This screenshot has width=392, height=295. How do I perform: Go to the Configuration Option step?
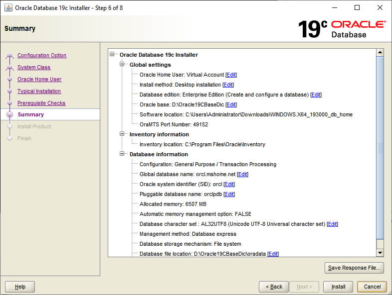(42, 55)
